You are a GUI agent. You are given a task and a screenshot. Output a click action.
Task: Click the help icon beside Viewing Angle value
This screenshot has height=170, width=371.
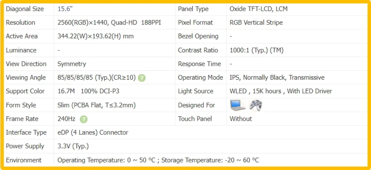142,78
